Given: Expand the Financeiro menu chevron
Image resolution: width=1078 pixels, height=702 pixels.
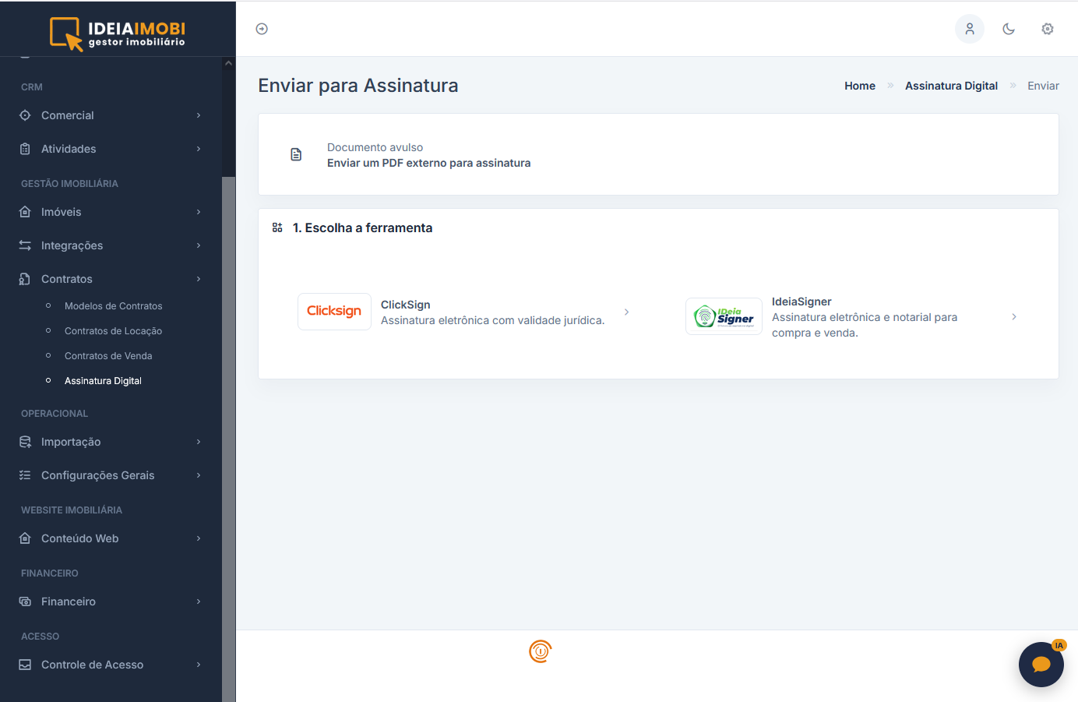Looking at the screenshot, I should click(x=199, y=601).
